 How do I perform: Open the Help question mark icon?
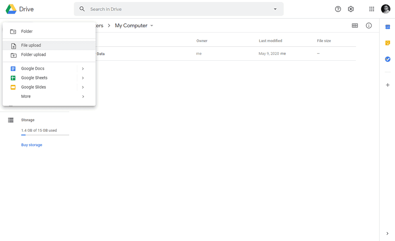point(338,9)
